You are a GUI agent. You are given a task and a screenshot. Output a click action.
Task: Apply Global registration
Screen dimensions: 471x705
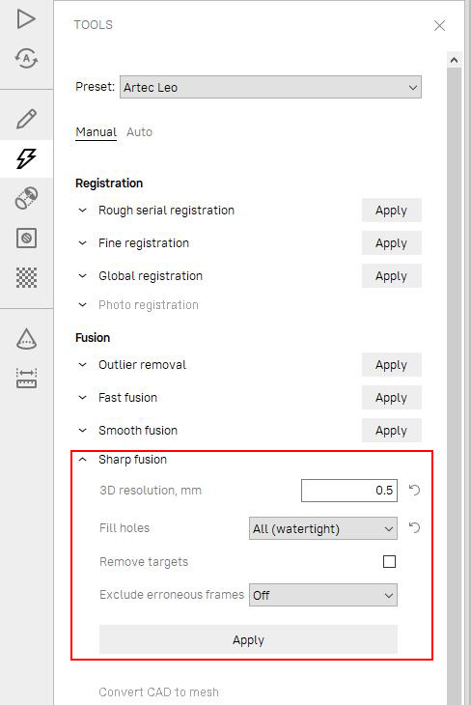tap(392, 275)
